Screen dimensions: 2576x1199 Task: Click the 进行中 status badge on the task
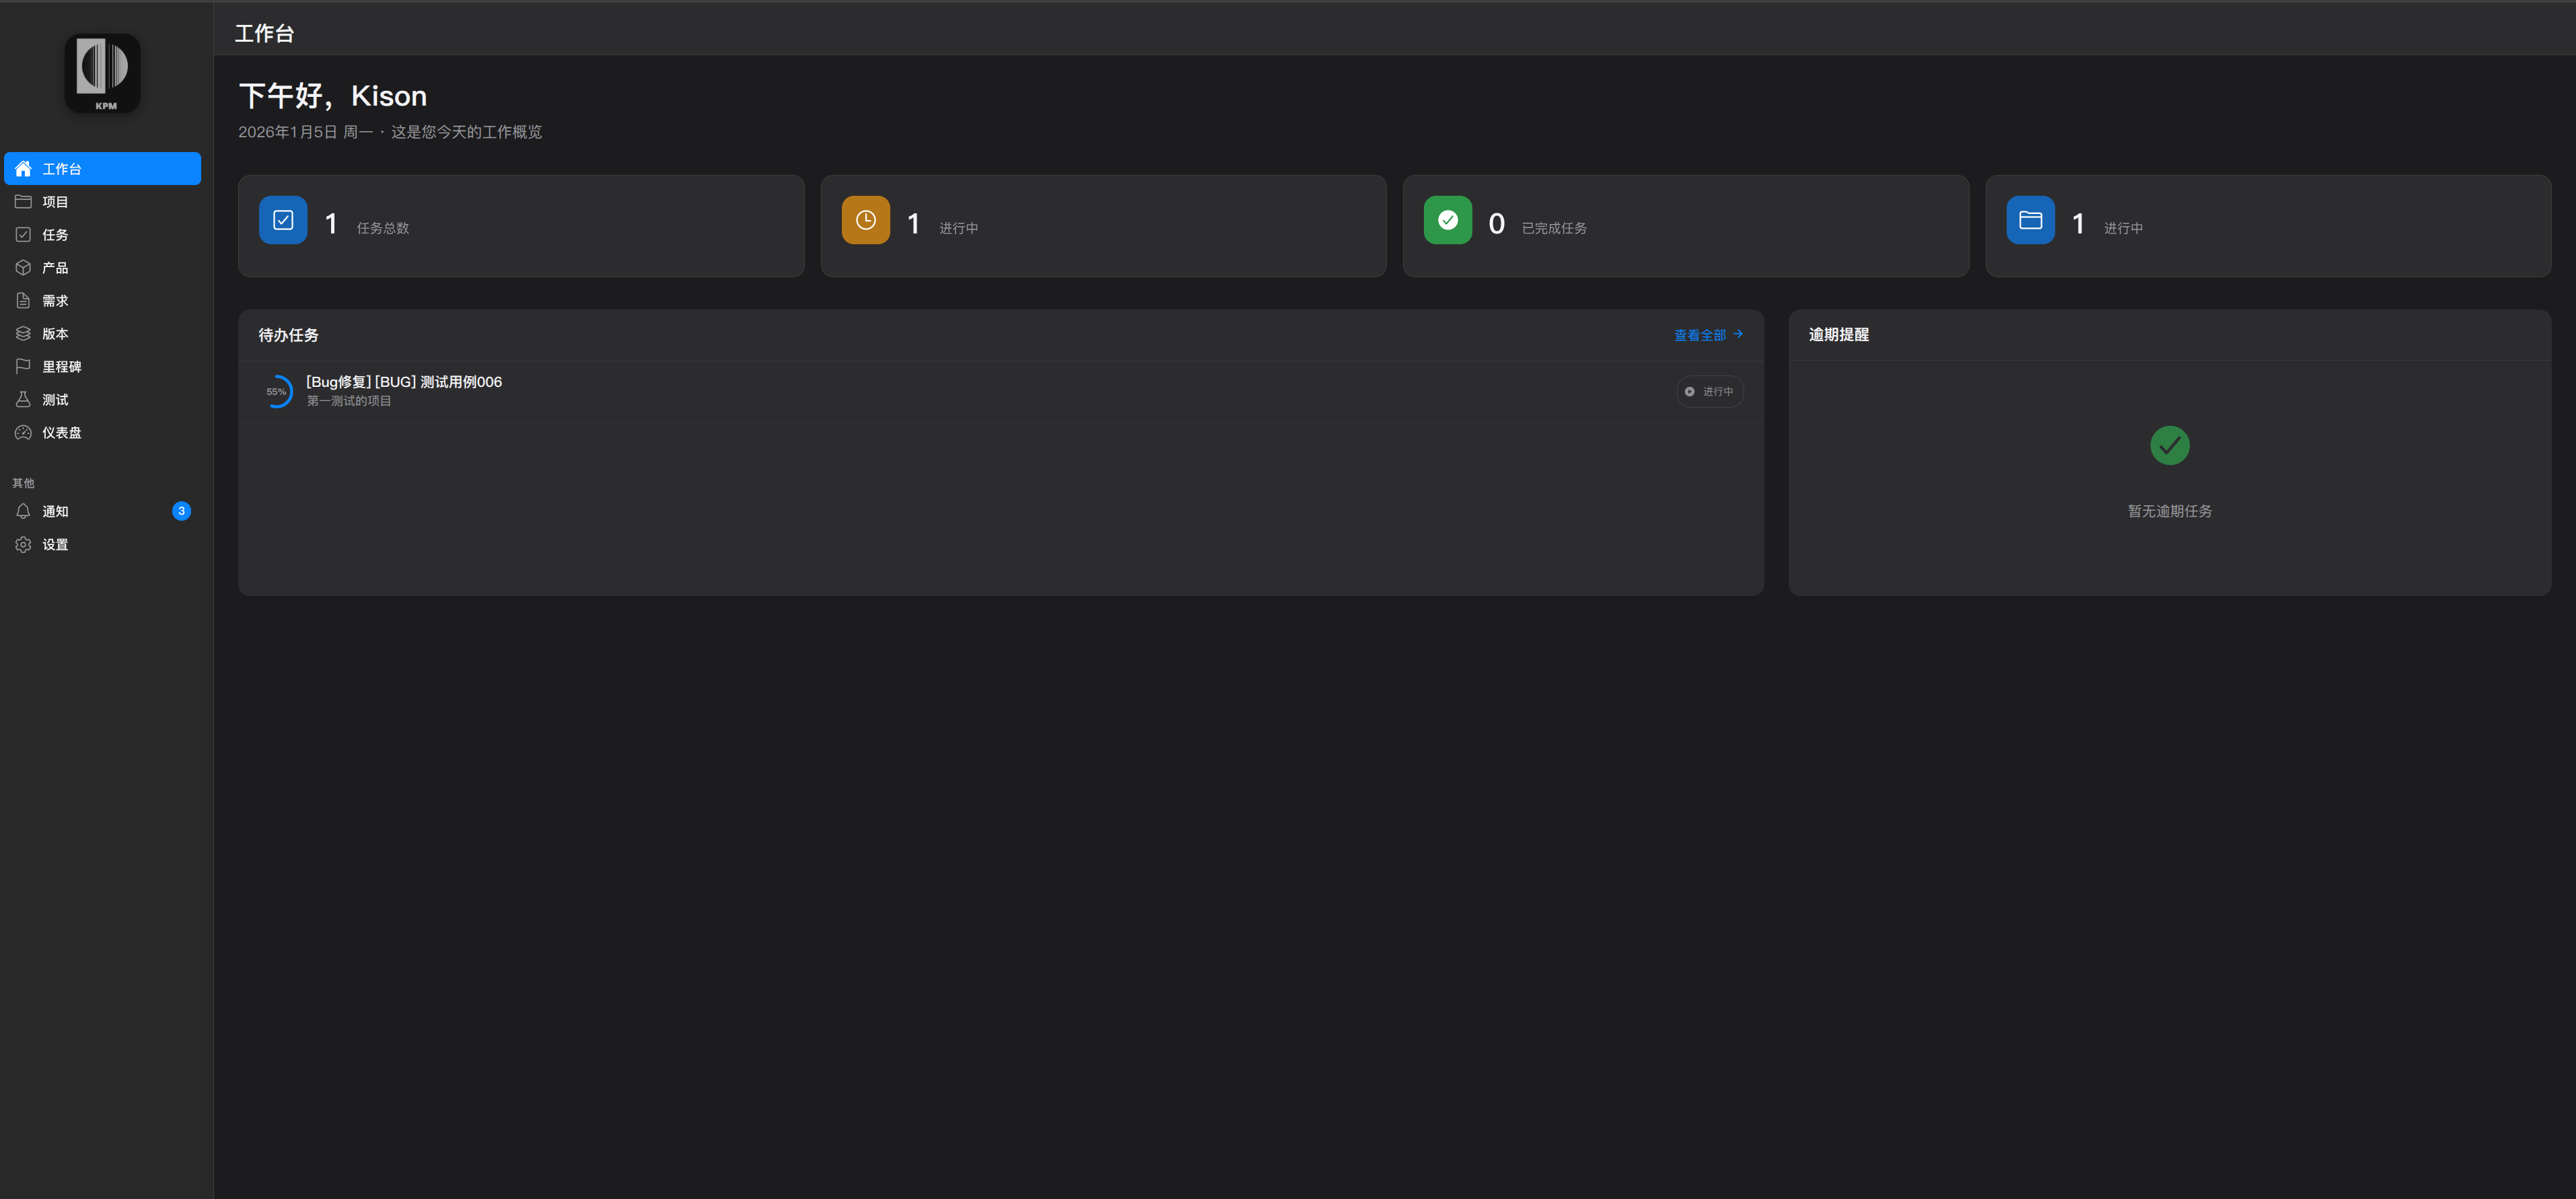coord(1710,391)
